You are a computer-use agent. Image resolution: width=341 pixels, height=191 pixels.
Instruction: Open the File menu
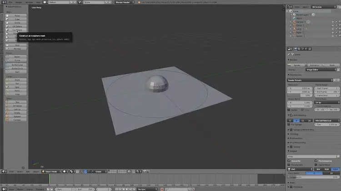point(10,2)
